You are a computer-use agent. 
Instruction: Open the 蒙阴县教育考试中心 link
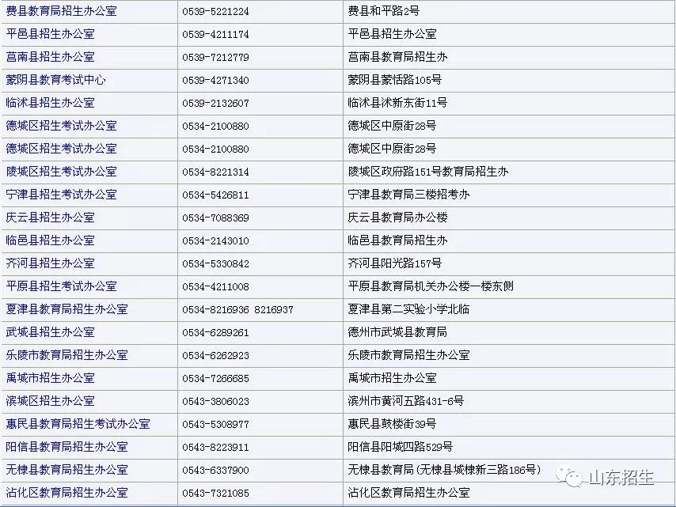point(55,80)
